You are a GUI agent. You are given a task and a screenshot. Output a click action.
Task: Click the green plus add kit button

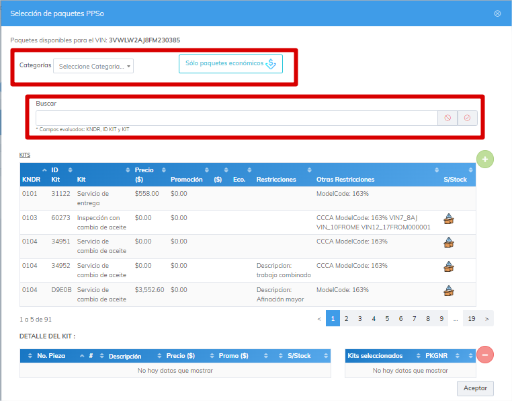[x=485, y=159]
